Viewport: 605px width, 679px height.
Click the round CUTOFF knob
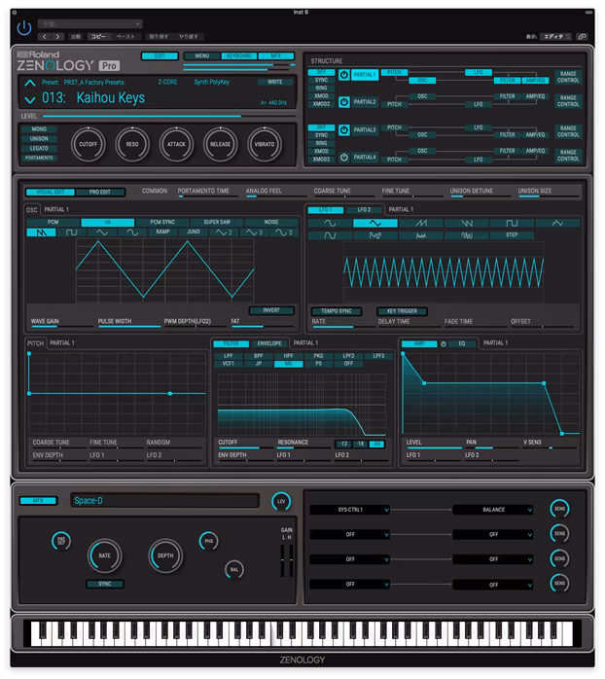point(89,144)
